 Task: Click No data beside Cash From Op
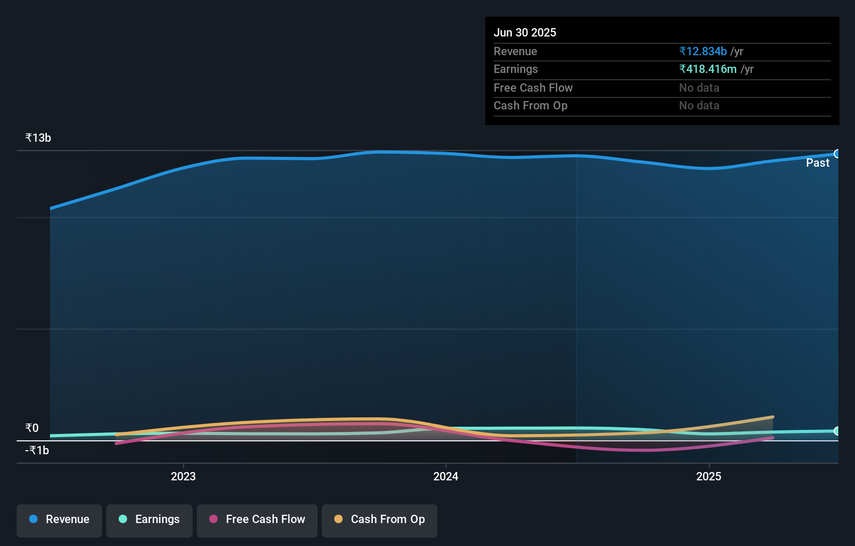click(x=699, y=106)
